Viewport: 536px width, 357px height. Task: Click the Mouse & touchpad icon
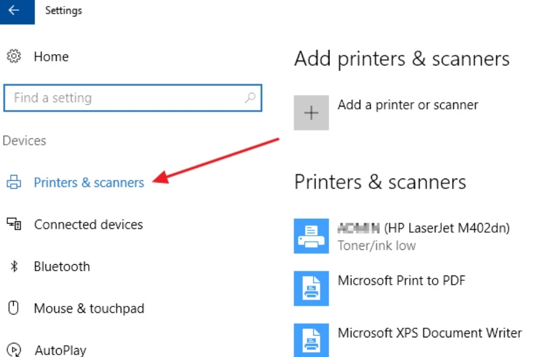click(13, 308)
